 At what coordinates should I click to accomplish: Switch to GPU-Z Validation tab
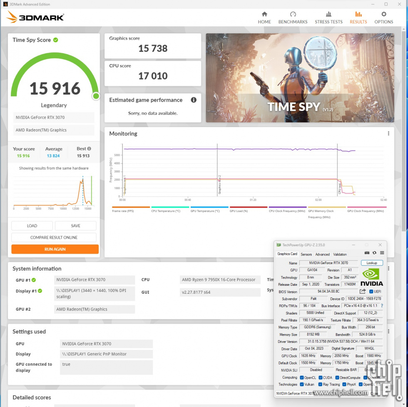coord(340,255)
